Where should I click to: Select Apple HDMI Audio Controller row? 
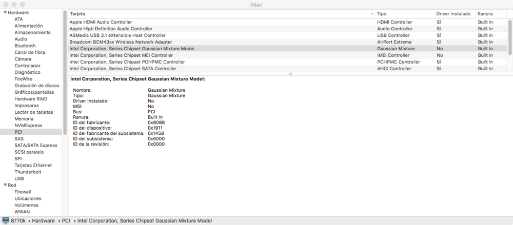[101, 22]
